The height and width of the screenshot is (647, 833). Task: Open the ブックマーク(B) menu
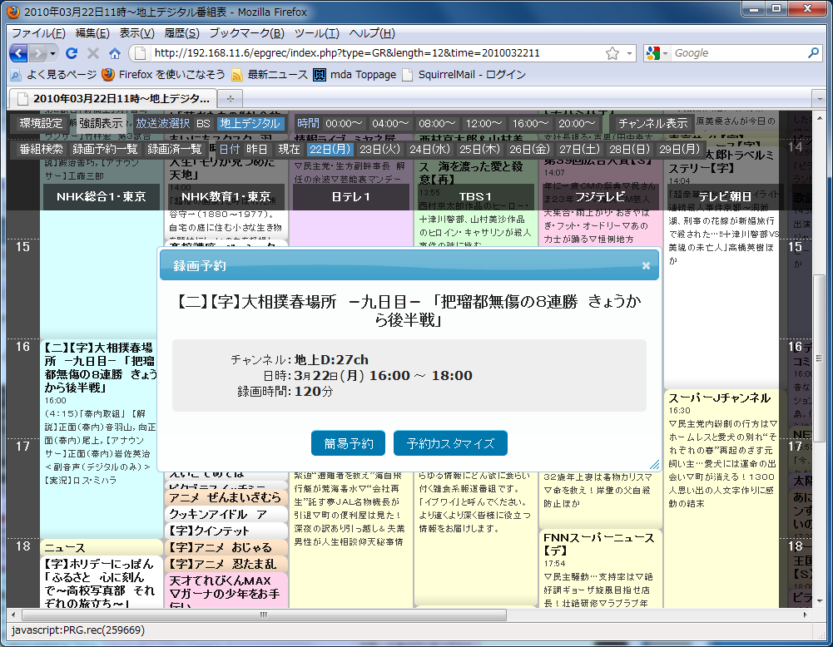click(x=247, y=33)
